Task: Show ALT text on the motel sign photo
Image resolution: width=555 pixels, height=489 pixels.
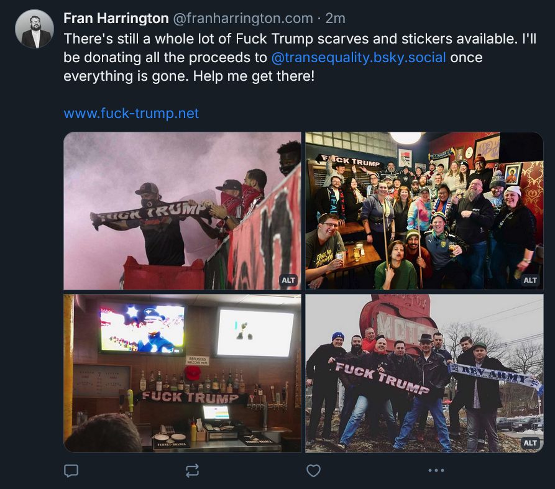Action: [530, 443]
